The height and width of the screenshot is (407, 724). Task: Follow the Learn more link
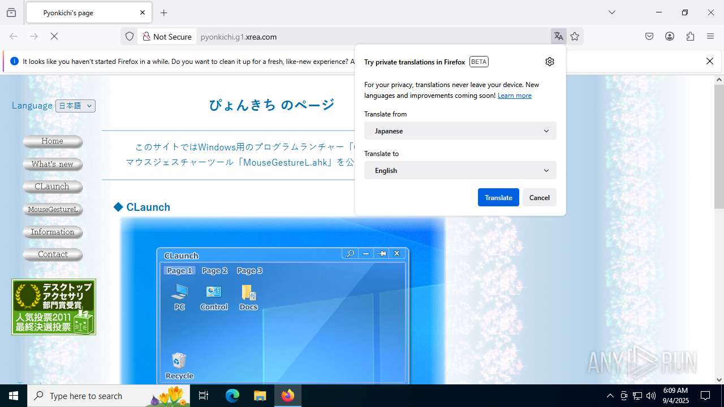[515, 96]
